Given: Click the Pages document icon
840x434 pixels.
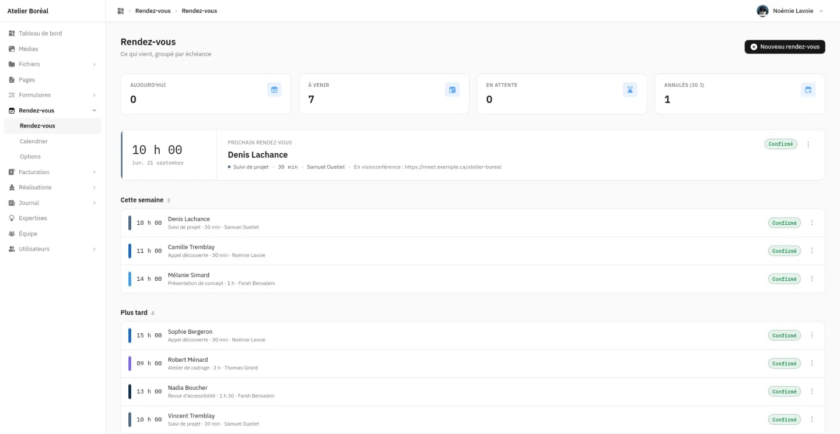Looking at the screenshot, I should (x=12, y=80).
